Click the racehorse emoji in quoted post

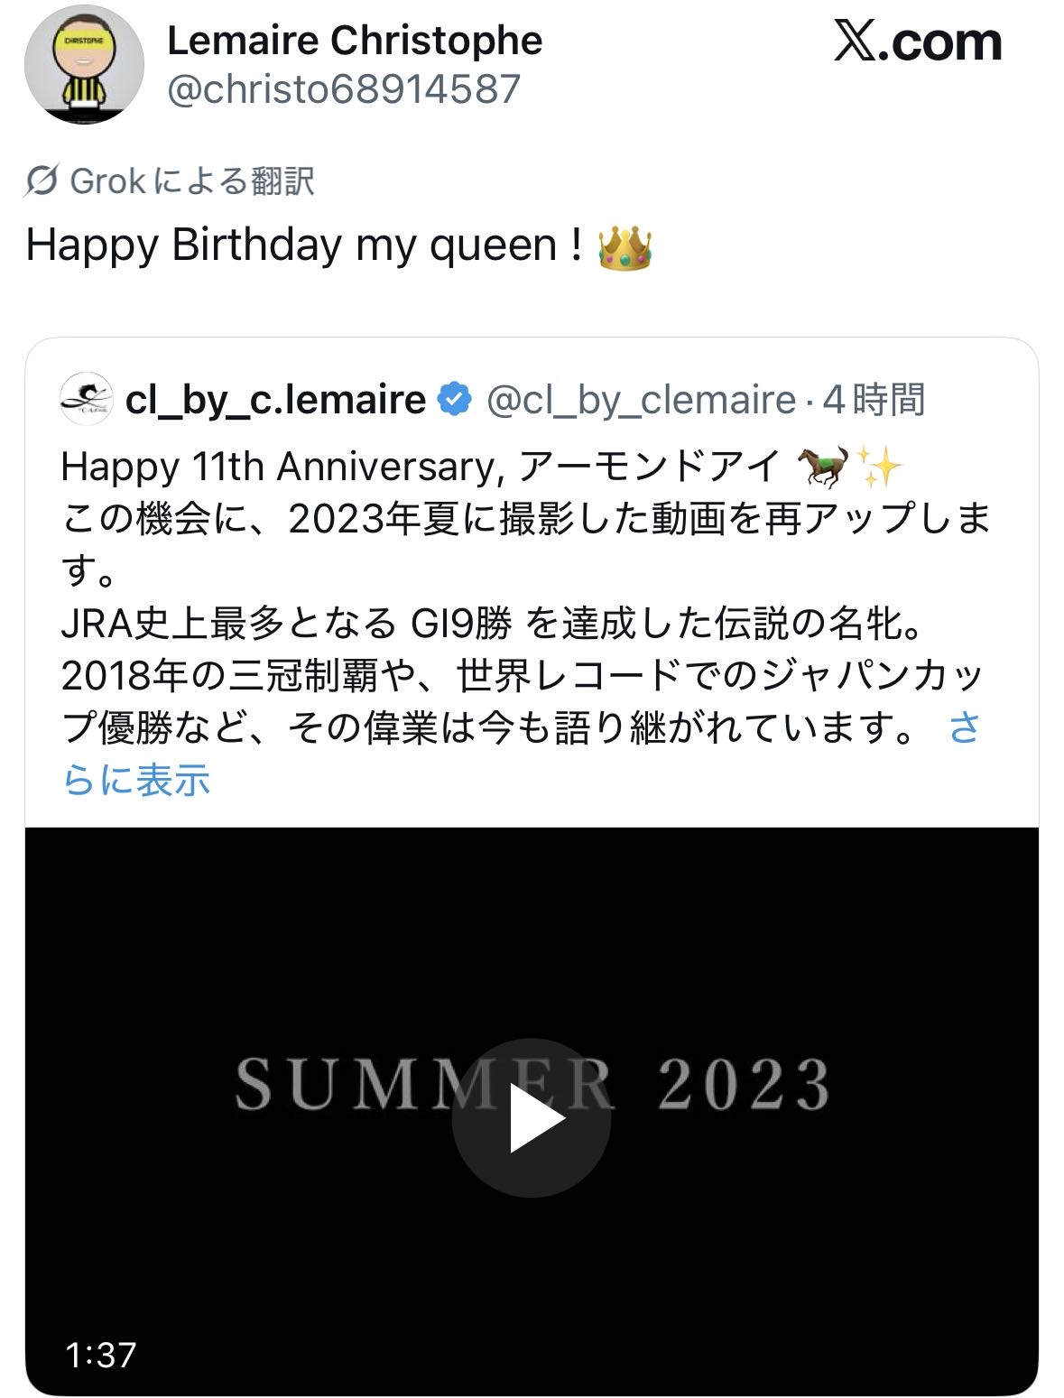[x=822, y=466]
